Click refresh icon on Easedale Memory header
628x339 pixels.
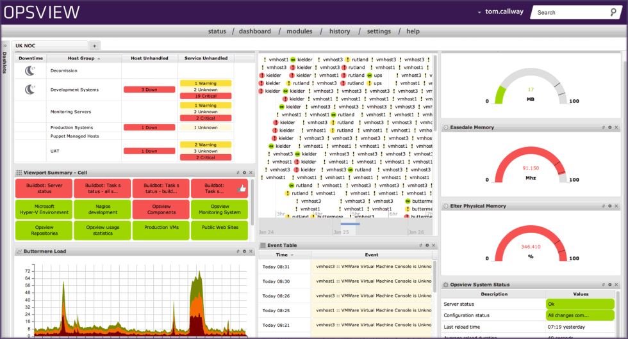[604, 127]
